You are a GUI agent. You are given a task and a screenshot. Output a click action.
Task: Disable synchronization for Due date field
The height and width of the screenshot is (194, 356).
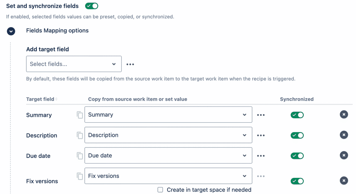[297, 156]
